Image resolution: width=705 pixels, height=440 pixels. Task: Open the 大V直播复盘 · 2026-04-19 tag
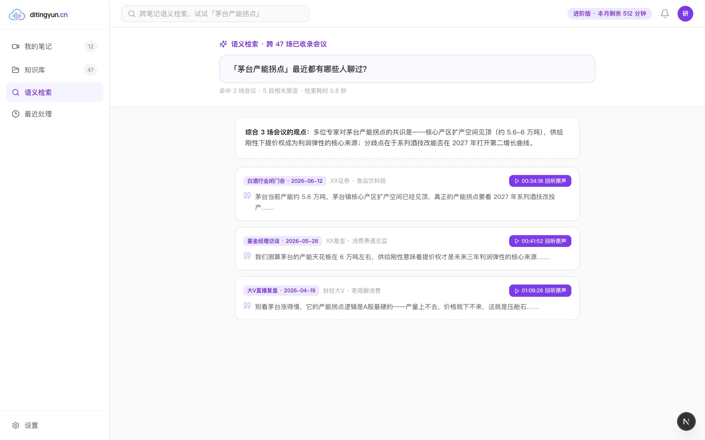281,290
